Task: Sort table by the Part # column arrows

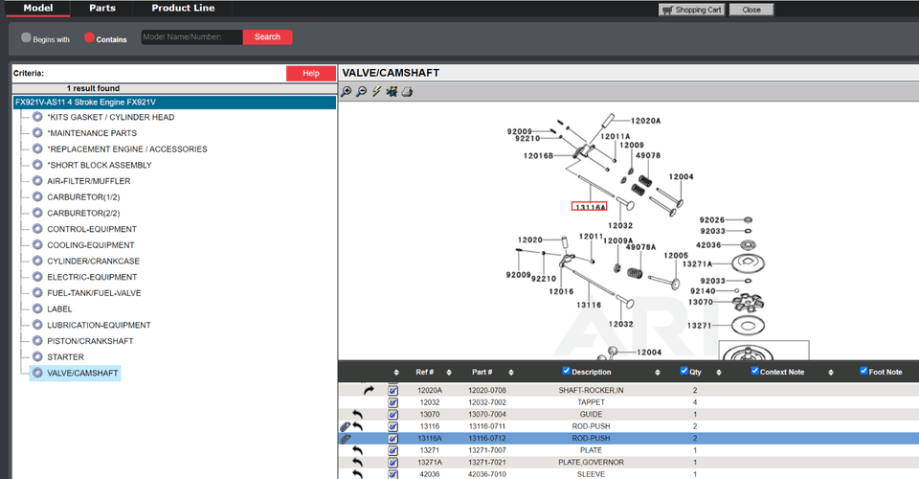Action: (x=512, y=373)
